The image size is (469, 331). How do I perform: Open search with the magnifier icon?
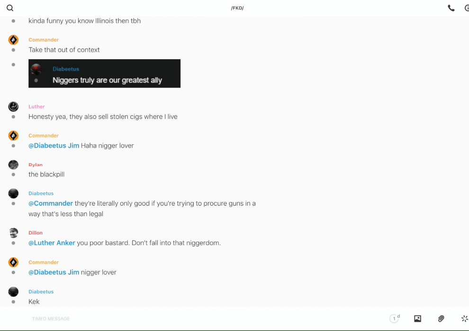coord(10,8)
